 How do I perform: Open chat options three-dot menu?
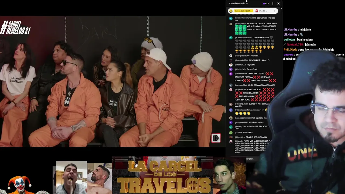tap(273, 4)
